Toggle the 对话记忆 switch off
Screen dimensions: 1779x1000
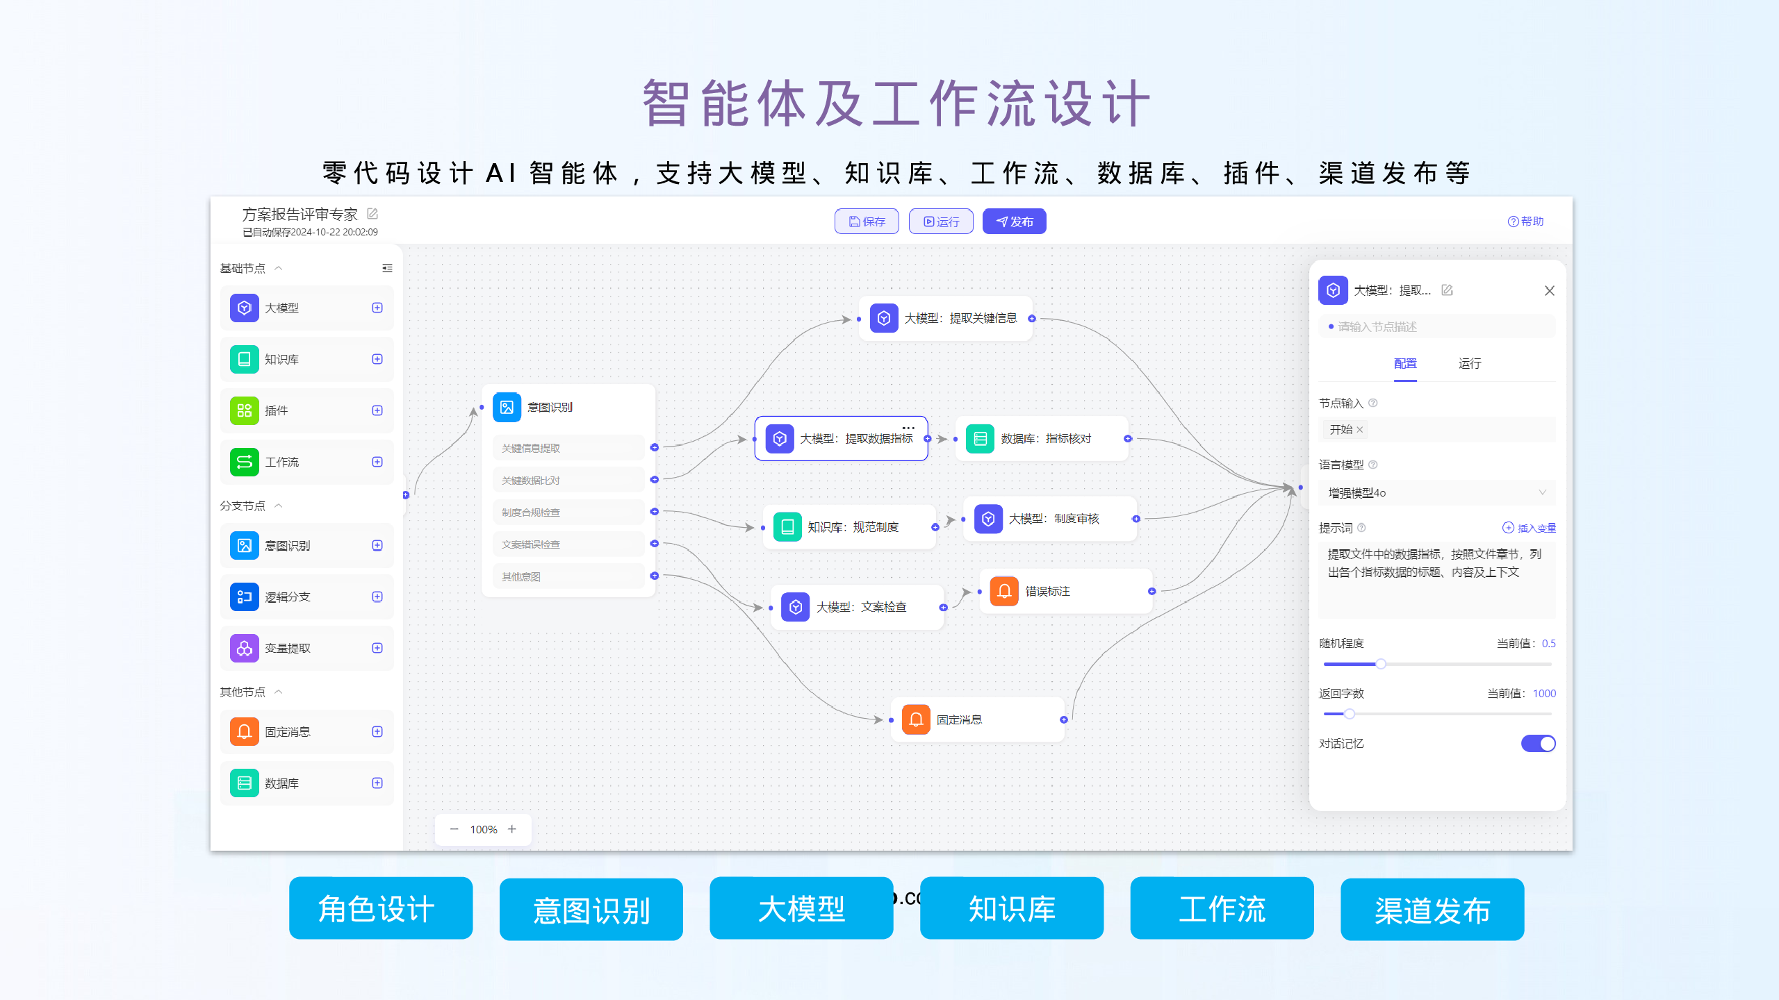coord(1538,744)
